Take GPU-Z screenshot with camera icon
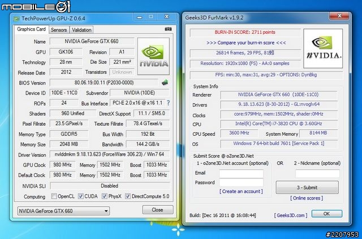Screen dimensions: 362x239 168,29
